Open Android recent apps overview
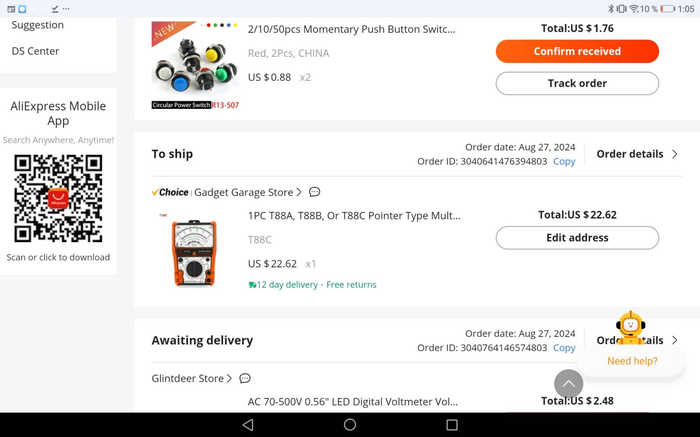Viewport: 700px width, 437px height. point(452,425)
